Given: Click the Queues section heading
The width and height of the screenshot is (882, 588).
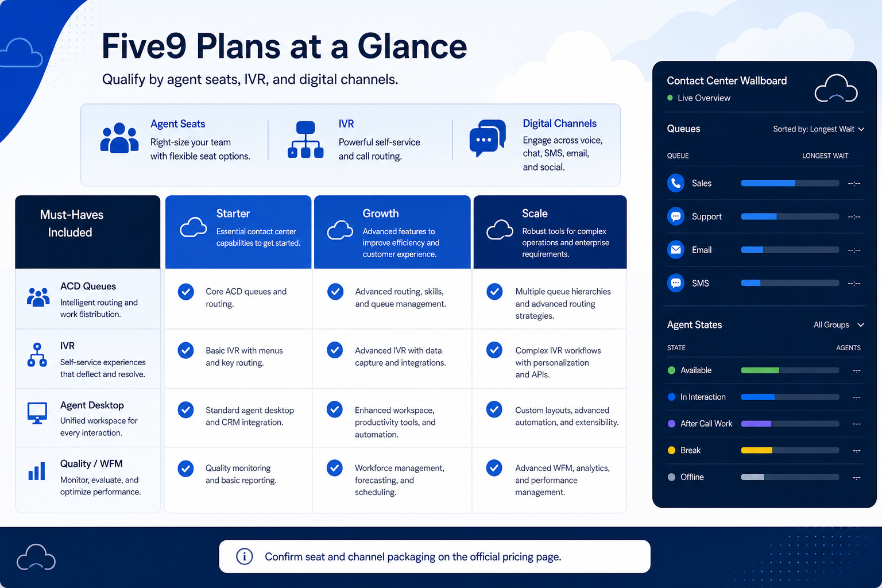Looking at the screenshot, I should [683, 129].
